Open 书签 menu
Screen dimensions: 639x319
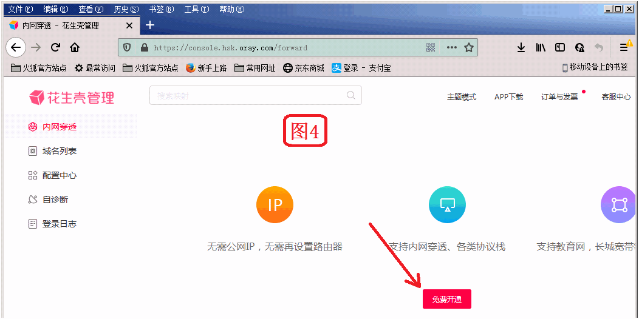(x=162, y=9)
